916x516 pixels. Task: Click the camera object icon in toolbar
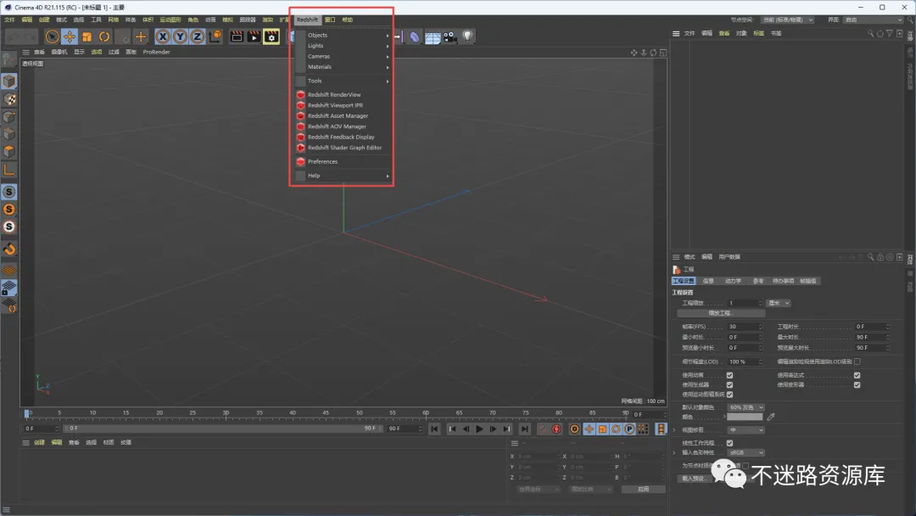click(450, 36)
